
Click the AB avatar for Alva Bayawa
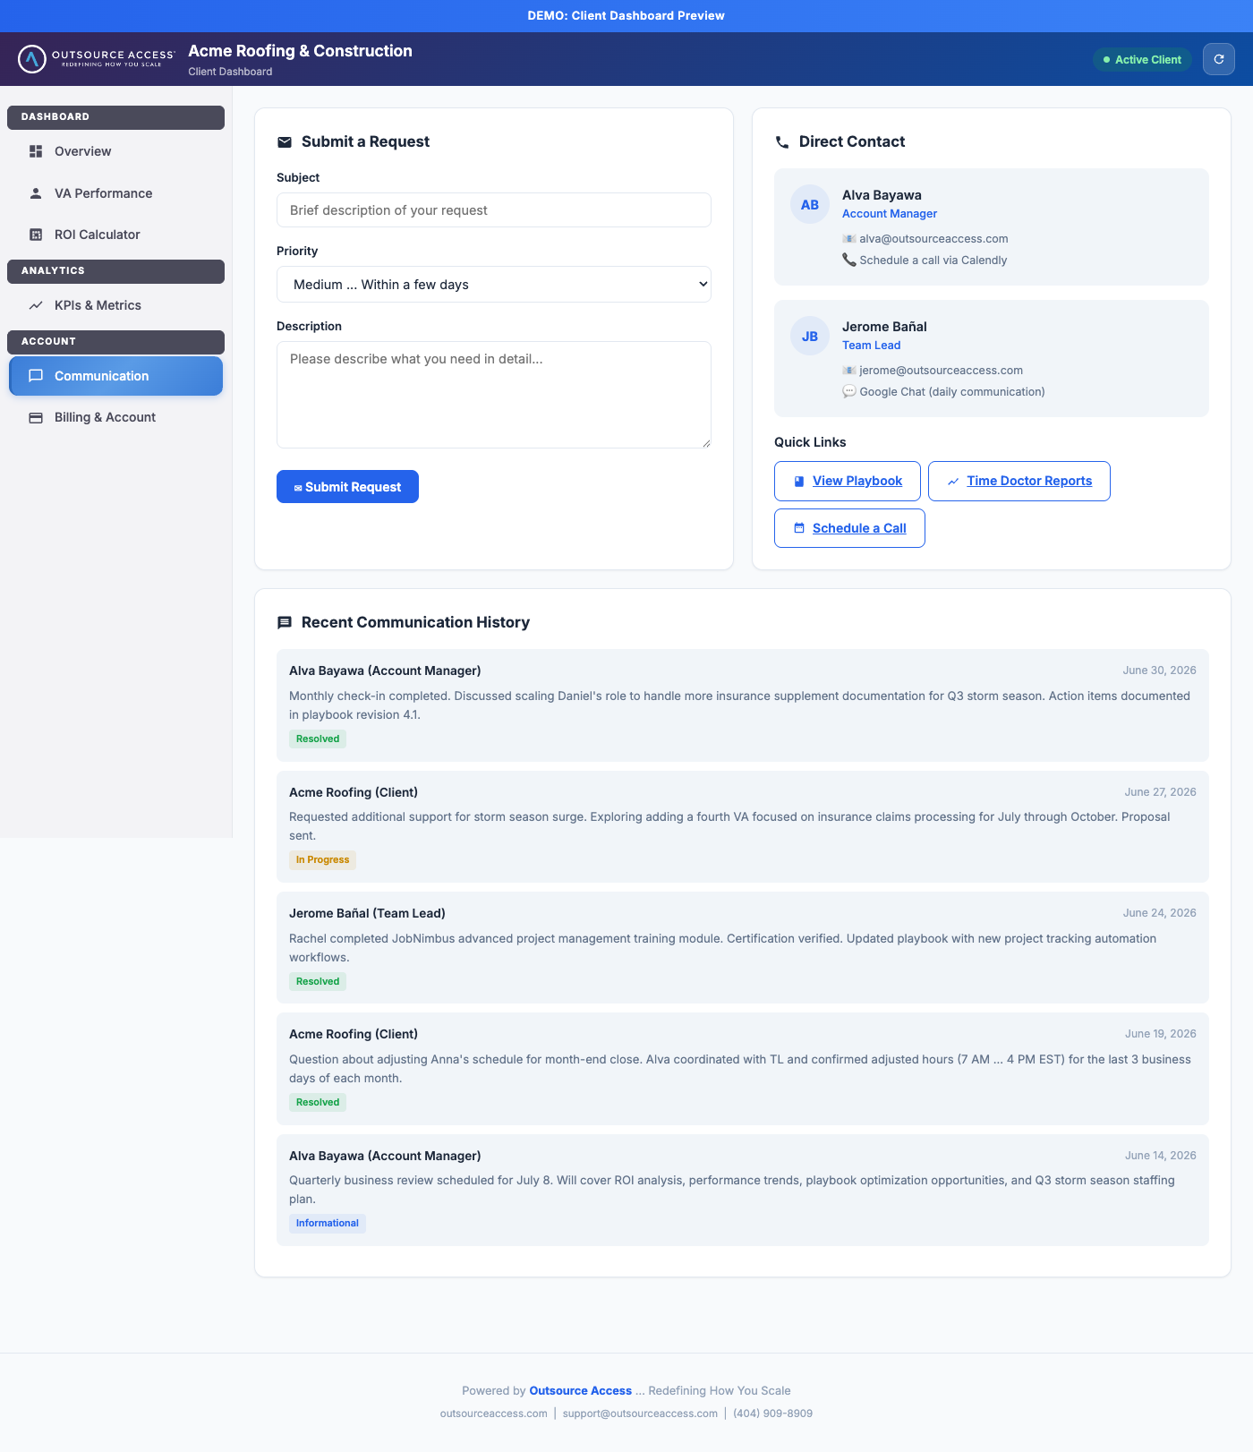[x=810, y=204]
